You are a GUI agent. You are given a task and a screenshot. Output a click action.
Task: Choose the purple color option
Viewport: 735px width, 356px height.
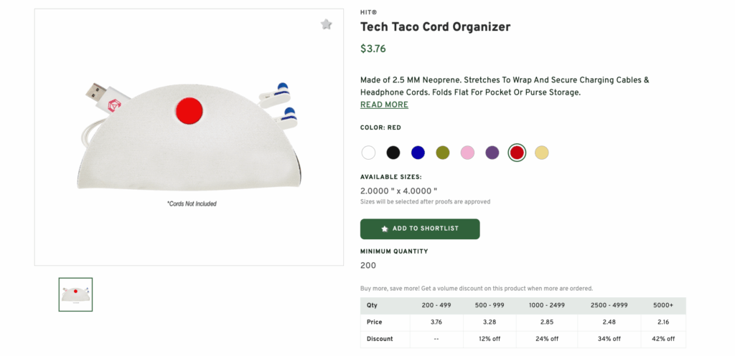[x=492, y=152]
